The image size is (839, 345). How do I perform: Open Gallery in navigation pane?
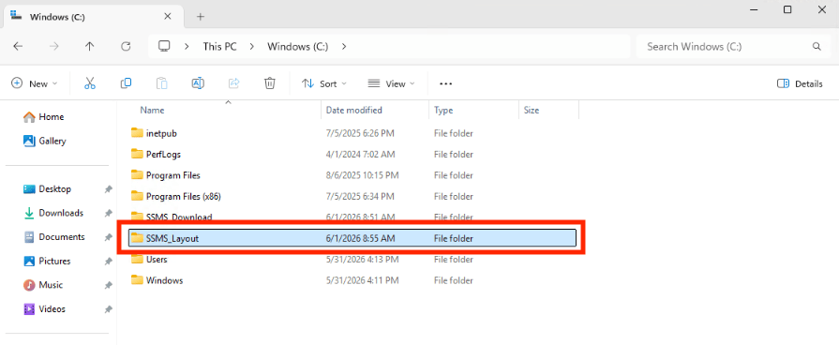[52, 141]
